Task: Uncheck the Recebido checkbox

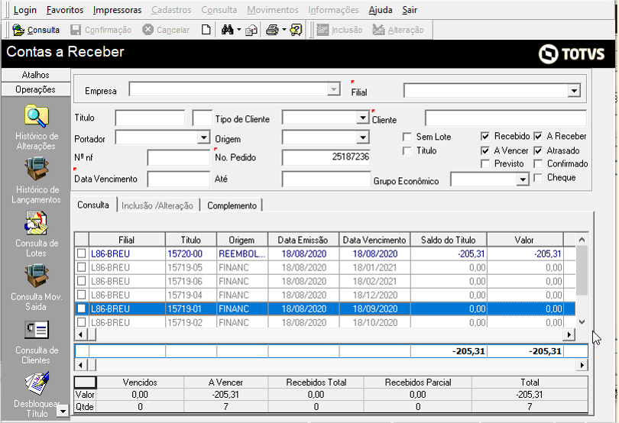Action: [485, 137]
